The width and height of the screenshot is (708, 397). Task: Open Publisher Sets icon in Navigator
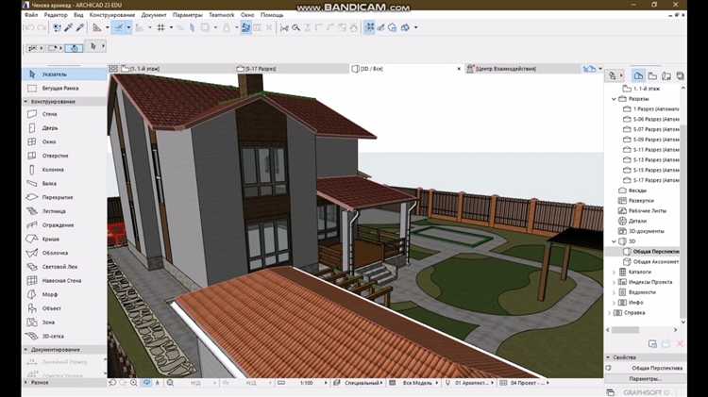pos(680,75)
